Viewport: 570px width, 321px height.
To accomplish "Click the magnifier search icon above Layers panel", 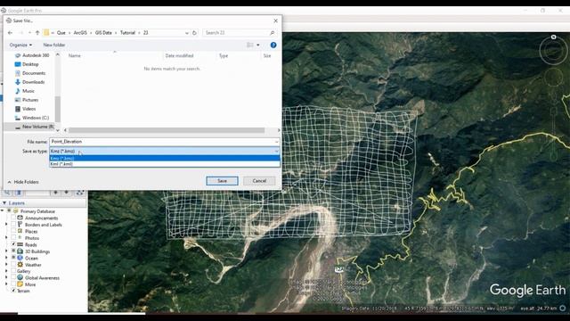I will [7, 193].
